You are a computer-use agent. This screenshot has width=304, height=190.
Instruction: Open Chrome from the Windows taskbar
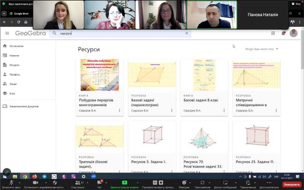tap(25, 176)
